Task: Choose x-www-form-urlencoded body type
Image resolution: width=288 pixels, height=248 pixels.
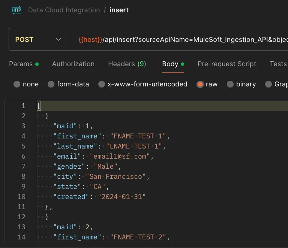Action: click(102, 84)
